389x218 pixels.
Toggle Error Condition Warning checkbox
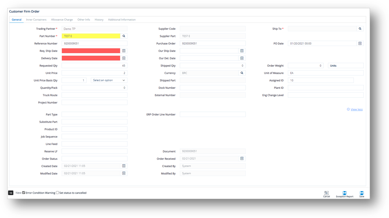(x=24, y=193)
